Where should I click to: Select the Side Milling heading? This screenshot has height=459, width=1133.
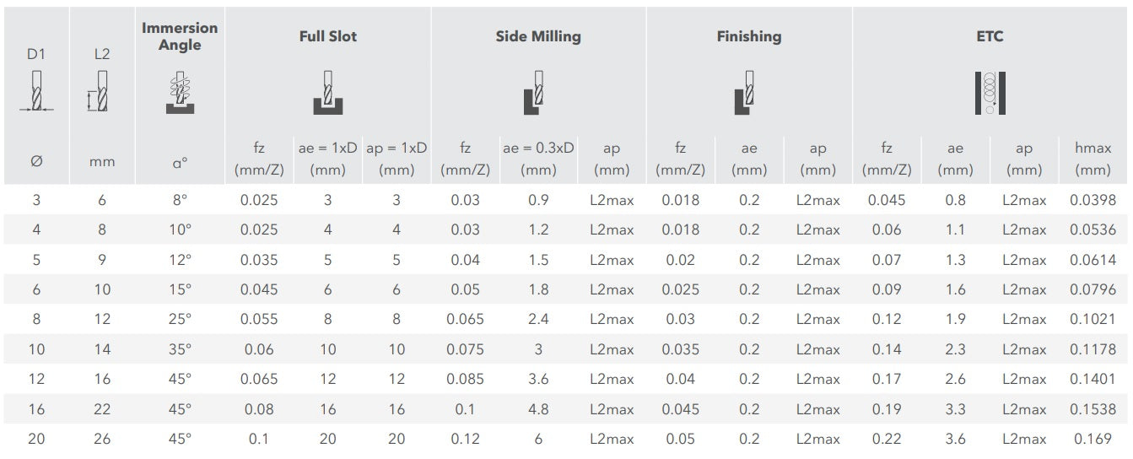(537, 36)
